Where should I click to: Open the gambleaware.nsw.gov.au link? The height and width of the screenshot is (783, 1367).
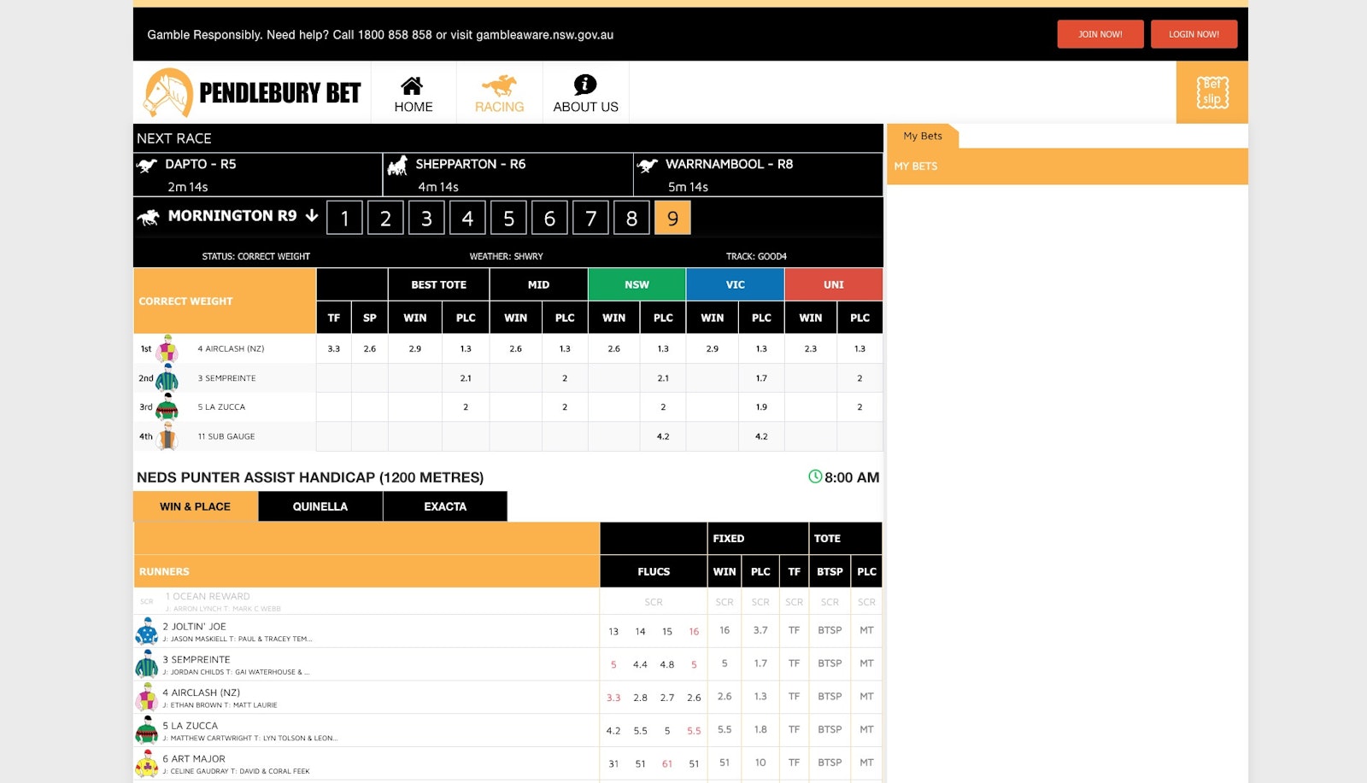(x=545, y=36)
